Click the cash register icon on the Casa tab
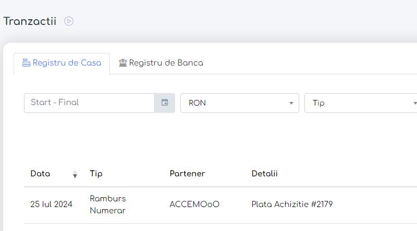Screen dimensions: 417x231 click(x=26, y=63)
